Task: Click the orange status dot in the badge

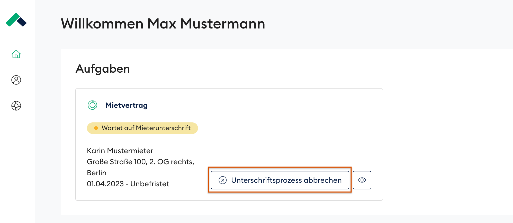Action: [x=96, y=128]
